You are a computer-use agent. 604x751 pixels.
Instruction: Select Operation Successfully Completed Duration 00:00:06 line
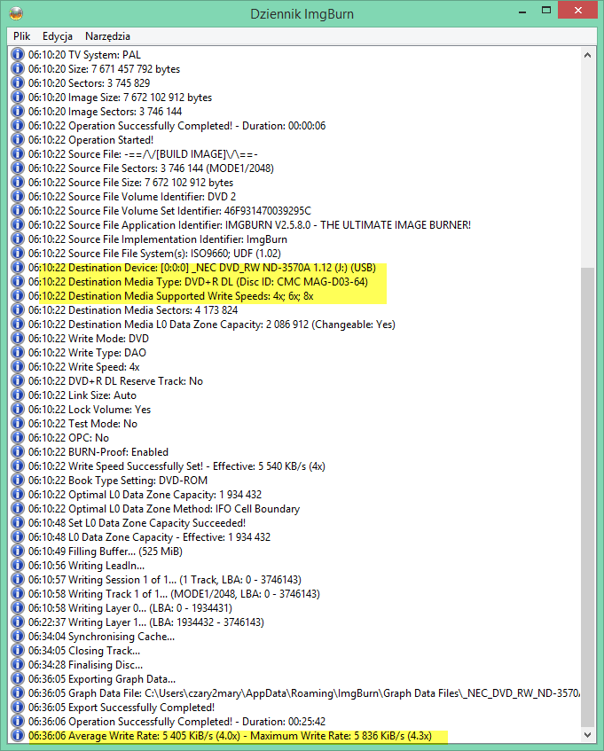176,126
